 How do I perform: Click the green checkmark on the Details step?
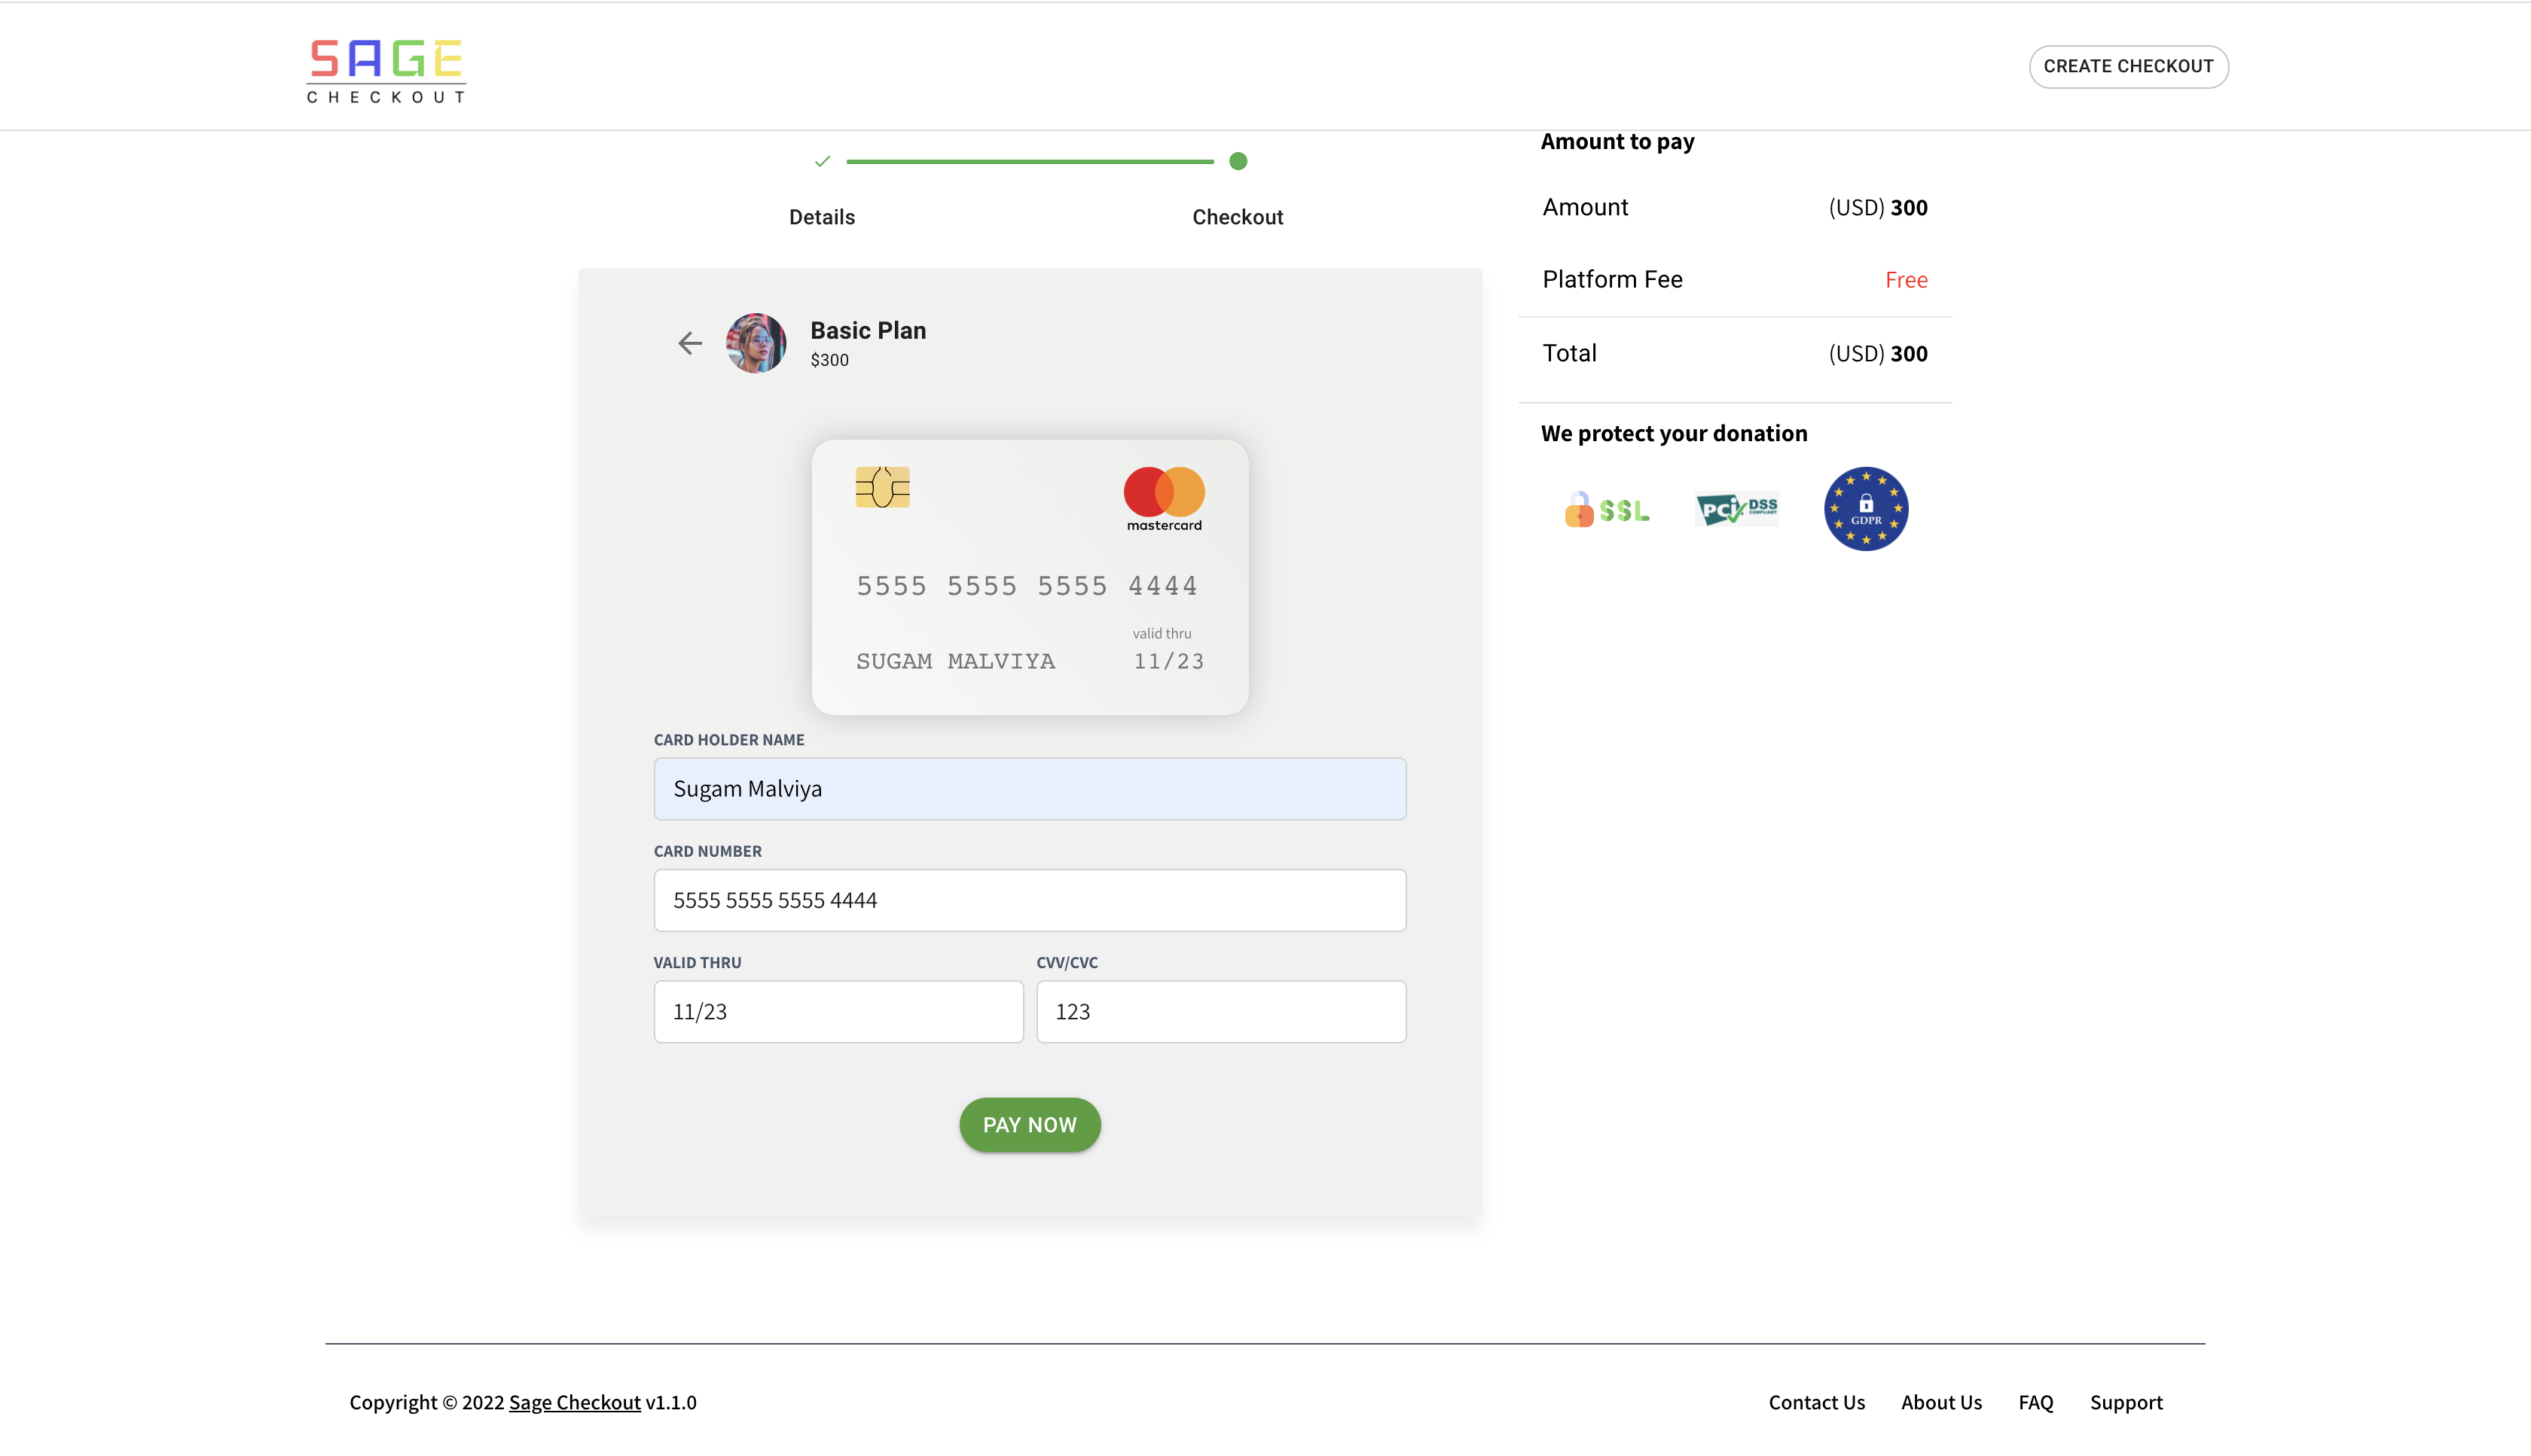(x=823, y=161)
